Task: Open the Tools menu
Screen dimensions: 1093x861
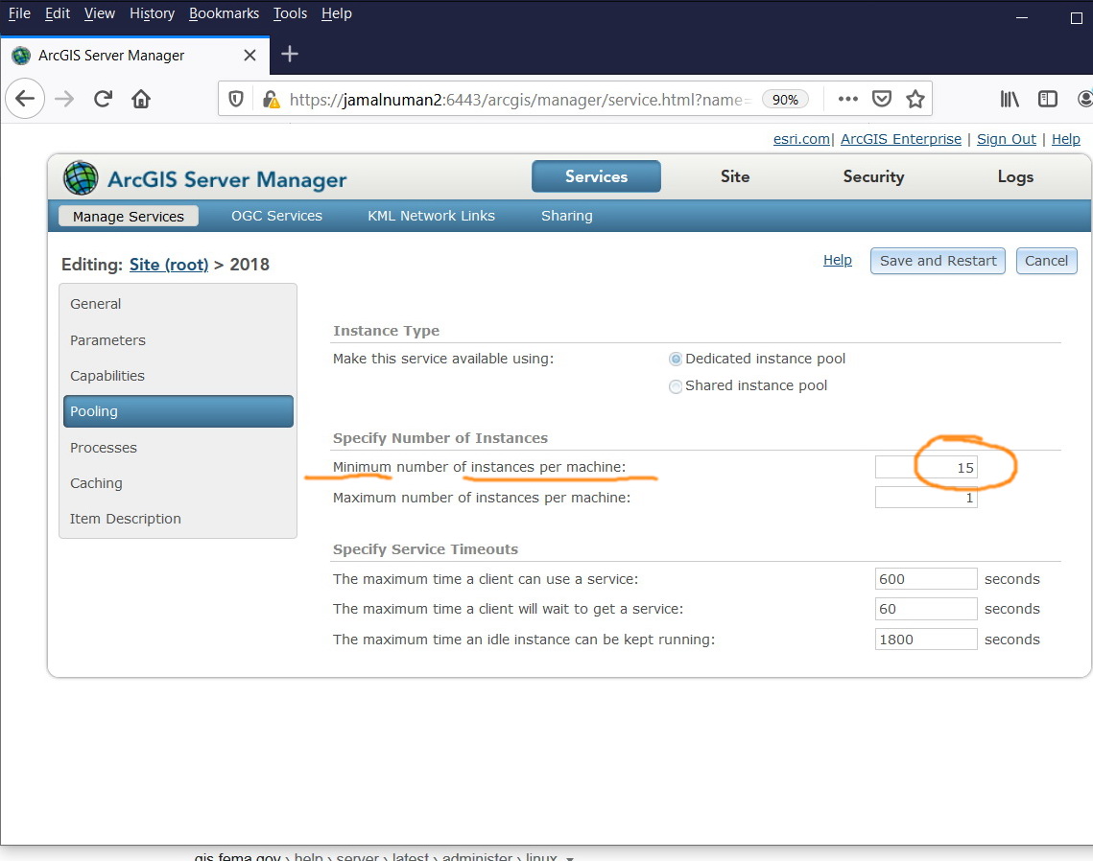Action: click(290, 13)
